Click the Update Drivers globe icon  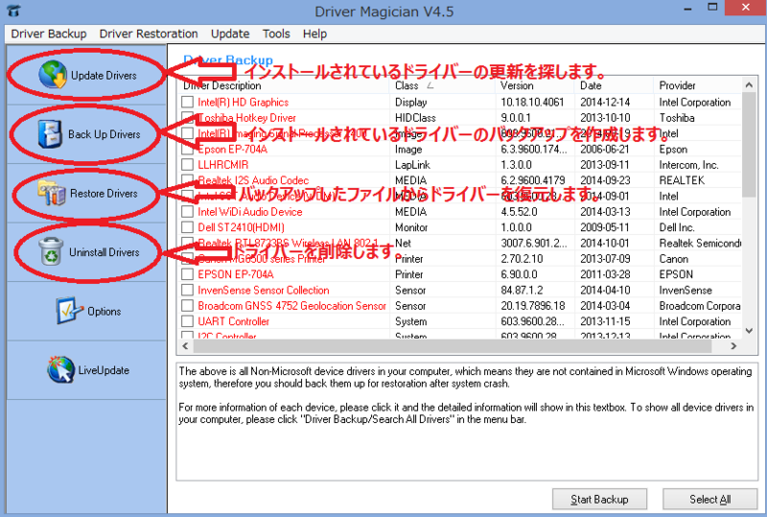tap(53, 75)
